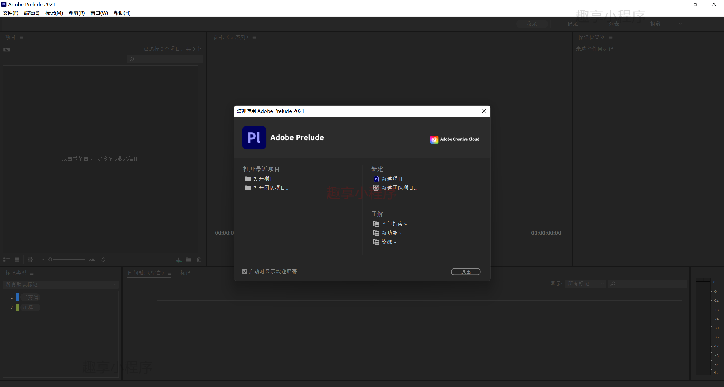Click the Pl Adobe Prelude logo icon
The image size is (724, 387).
254,137
